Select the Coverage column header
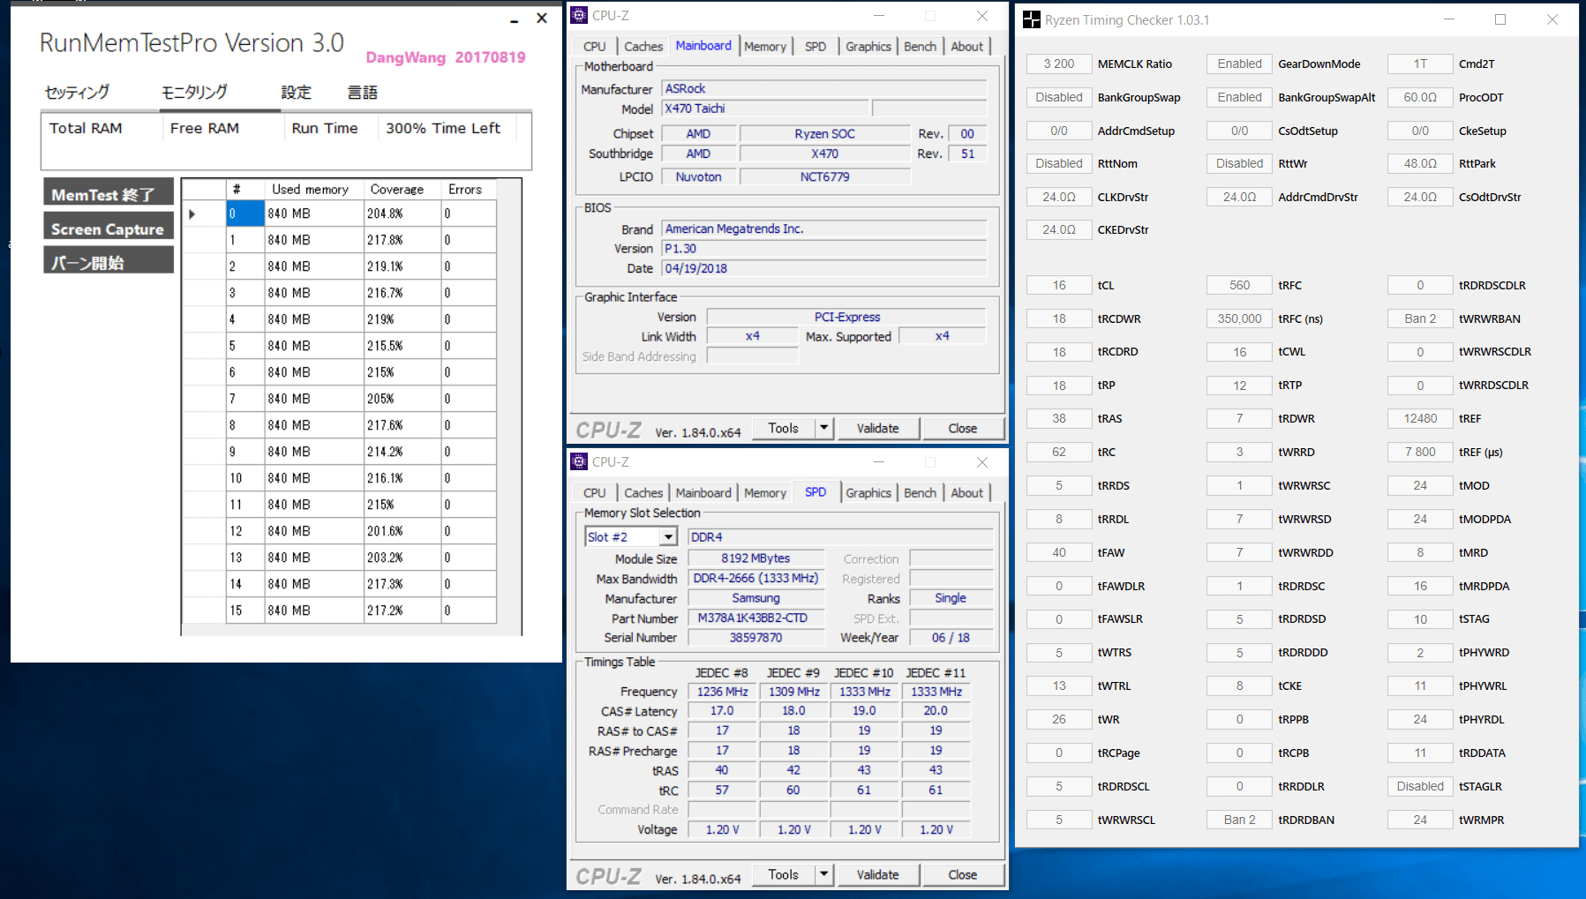The width and height of the screenshot is (1586, 899). point(397,189)
